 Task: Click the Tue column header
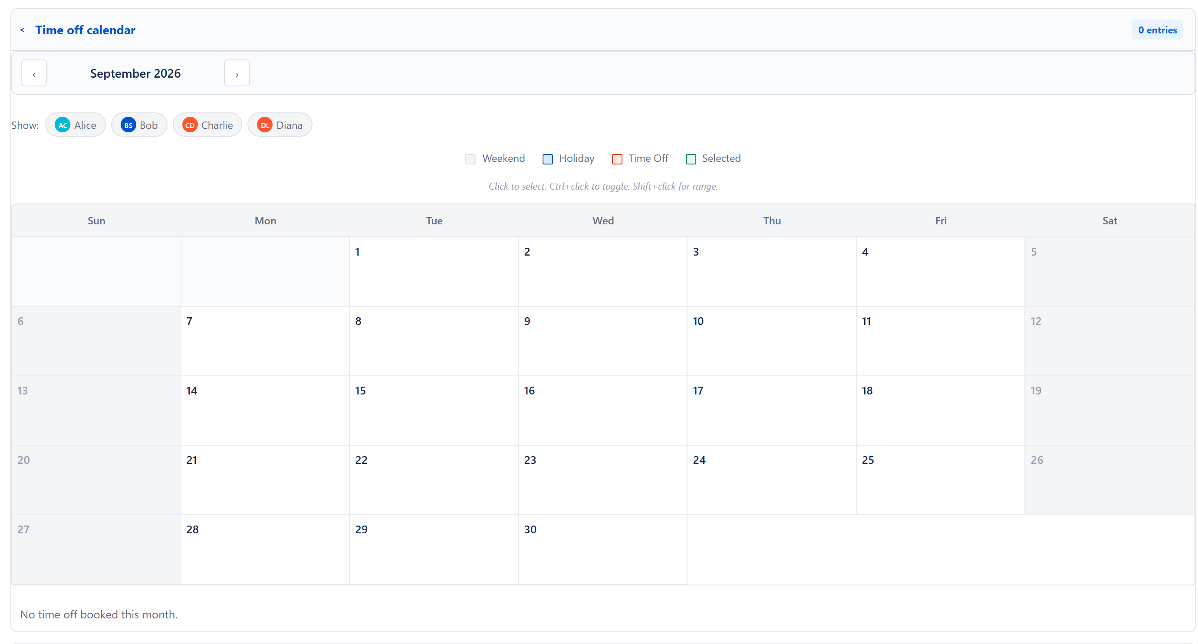pyautogui.click(x=434, y=221)
